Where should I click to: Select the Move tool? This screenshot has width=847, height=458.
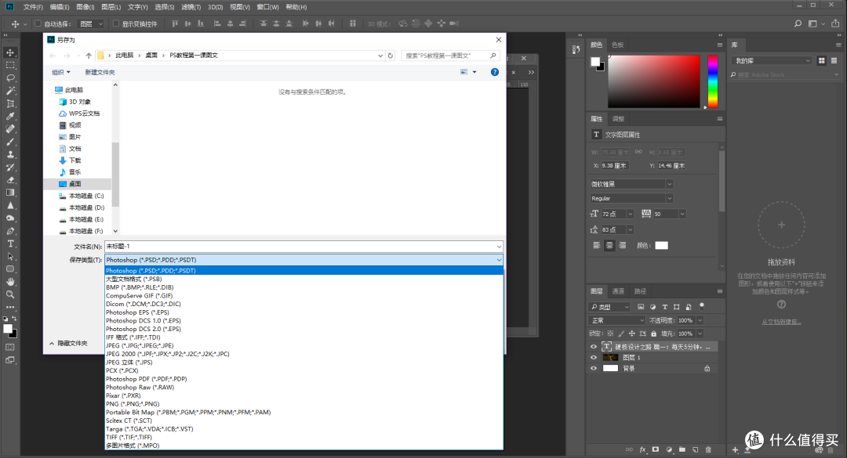tap(10, 53)
